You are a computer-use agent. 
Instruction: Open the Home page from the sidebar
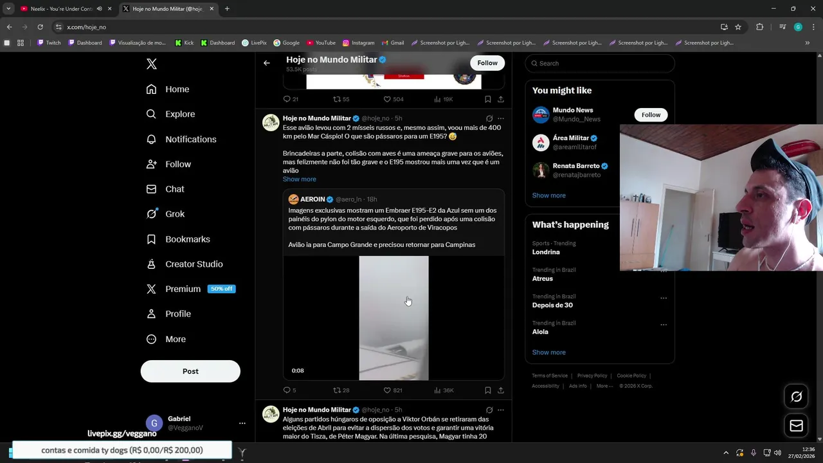(168, 89)
